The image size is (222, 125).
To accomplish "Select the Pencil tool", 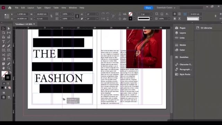I will [x=9, y=46].
